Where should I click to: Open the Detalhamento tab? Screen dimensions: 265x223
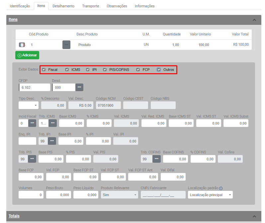pos(63,6)
